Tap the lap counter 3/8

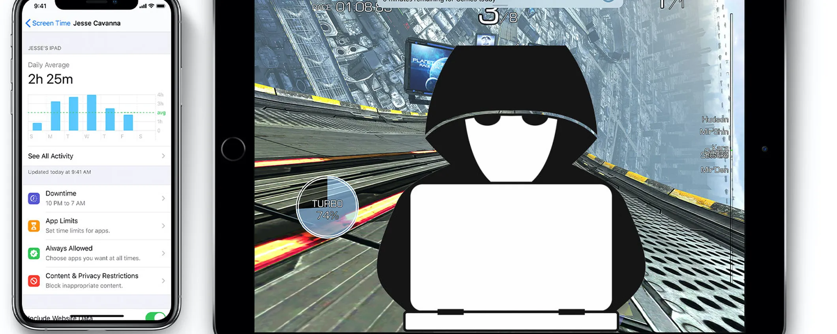point(497,16)
